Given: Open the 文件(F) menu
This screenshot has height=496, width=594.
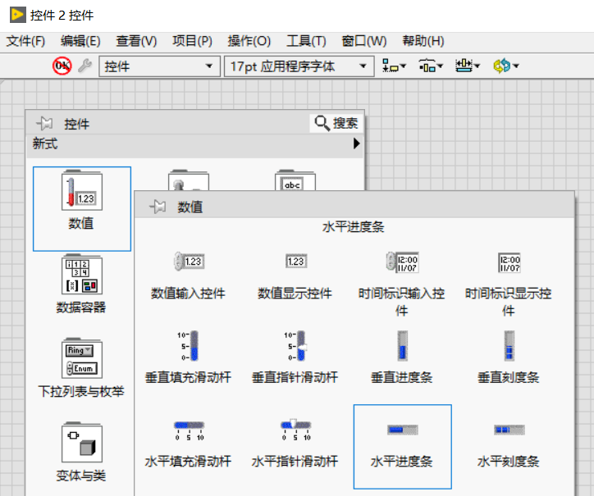Looking at the screenshot, I should [25, 41].
